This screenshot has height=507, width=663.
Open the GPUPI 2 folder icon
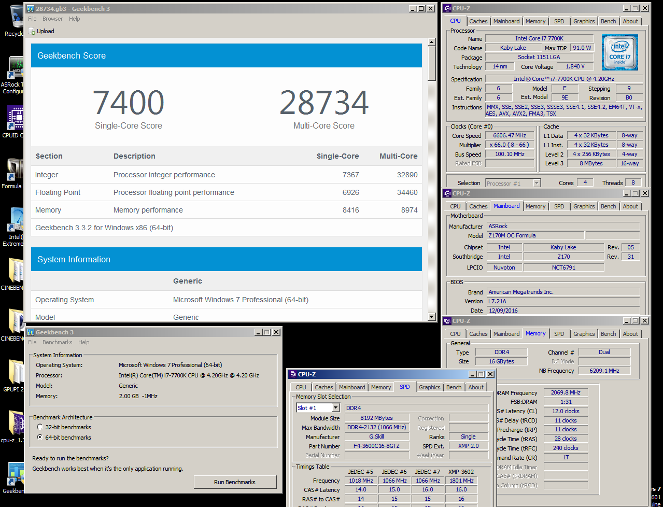tap(16, 372)
